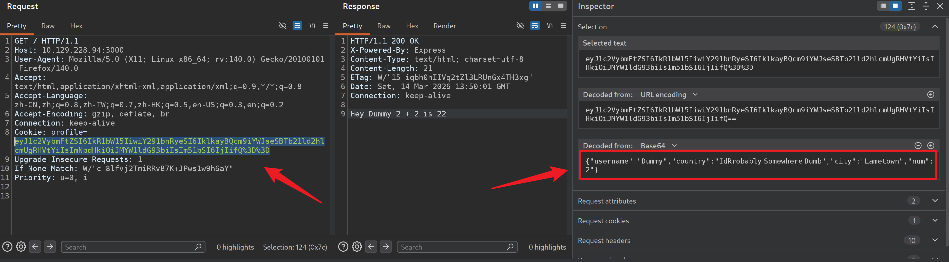
Task: Focus the Request search input field
Action: [x=129, y=247]
